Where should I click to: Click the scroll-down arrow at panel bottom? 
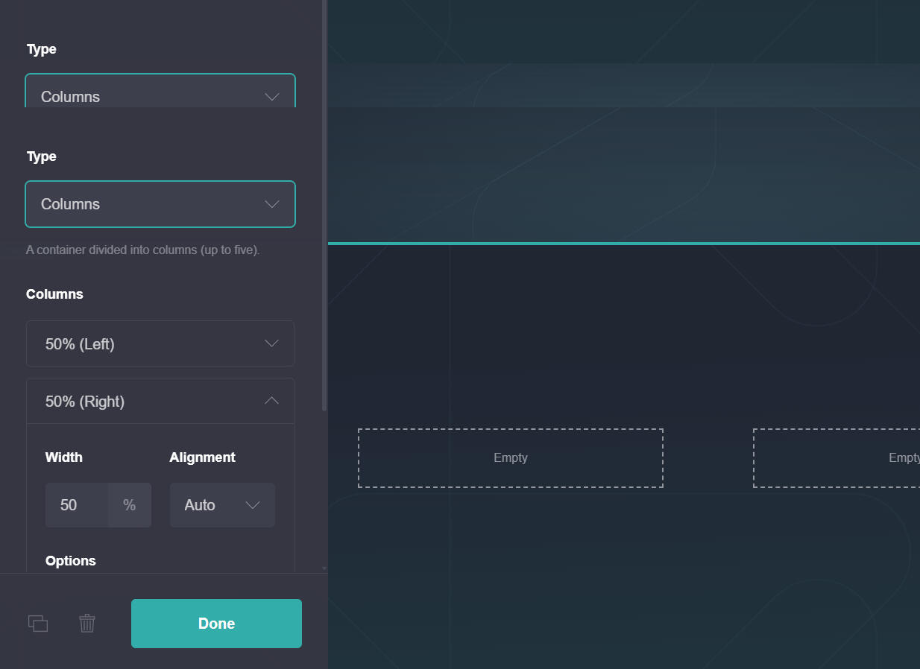point(324,568)
